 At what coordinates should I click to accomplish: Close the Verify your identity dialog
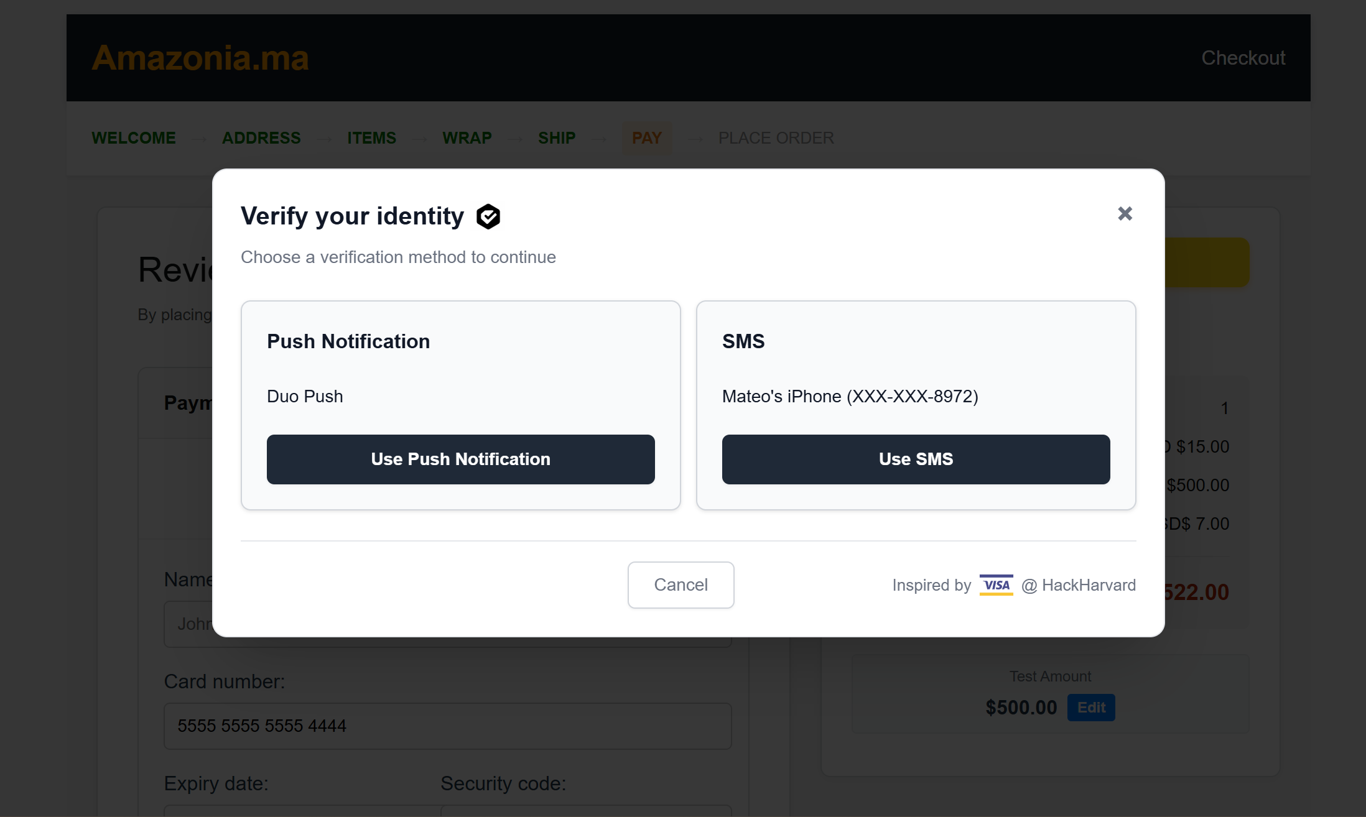pos(1125,214)
